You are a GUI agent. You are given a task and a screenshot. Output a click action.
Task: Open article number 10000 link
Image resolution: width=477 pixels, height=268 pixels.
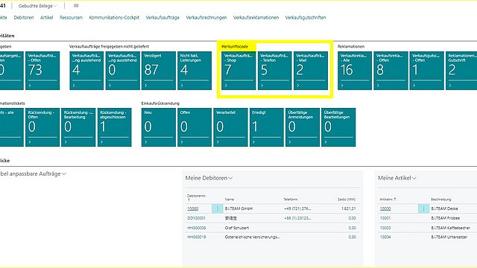click(385, 208)
